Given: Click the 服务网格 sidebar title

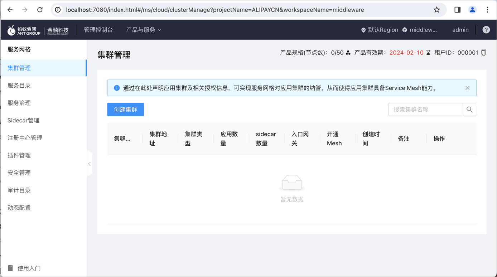Looking at the screenshot, I should [19, 49].
